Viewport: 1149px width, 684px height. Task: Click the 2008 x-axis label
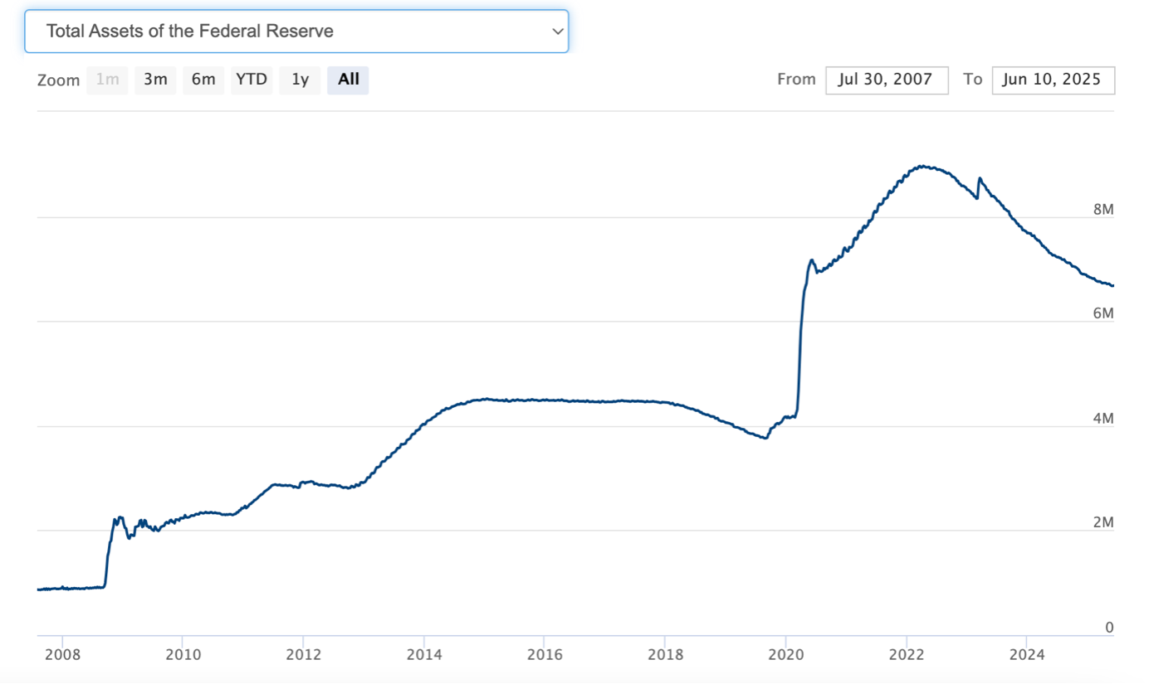point(63,653)
